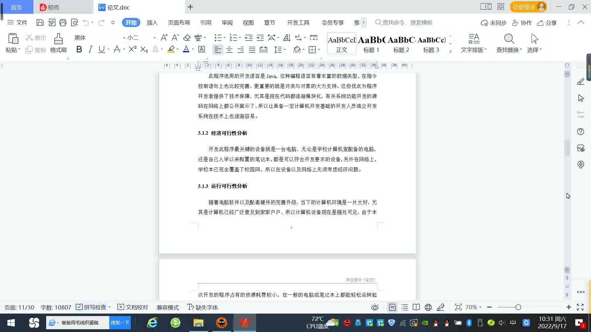
Task: Click the zoom slider handle
Action: (518, 307)
